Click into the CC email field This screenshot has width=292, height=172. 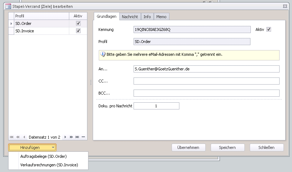(206, 81)
